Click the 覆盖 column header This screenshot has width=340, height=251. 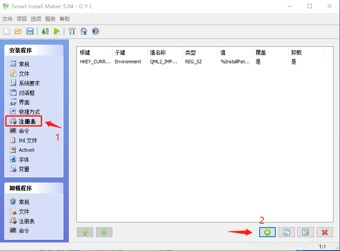click(x=271, y=52)
